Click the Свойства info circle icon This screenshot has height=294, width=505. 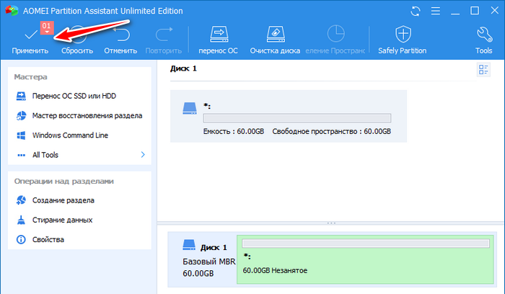coord(21,240)
